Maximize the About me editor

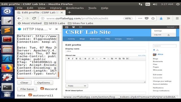(127, 59)
